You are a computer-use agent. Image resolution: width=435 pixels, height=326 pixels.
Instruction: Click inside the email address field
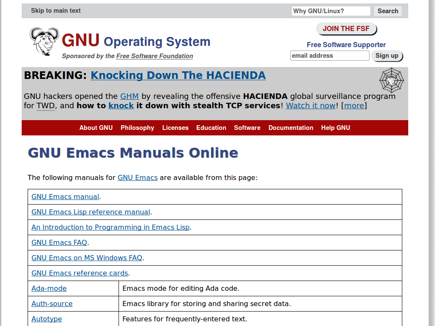coord(330,56)
